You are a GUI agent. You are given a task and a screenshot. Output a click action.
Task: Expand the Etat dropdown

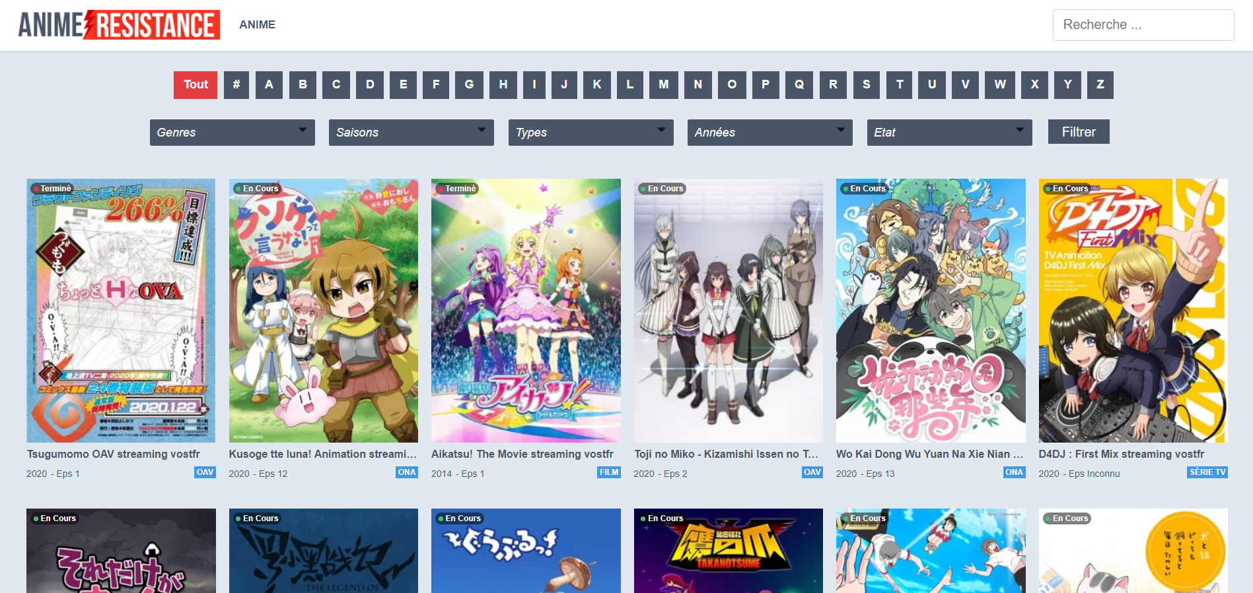[950, 133]
